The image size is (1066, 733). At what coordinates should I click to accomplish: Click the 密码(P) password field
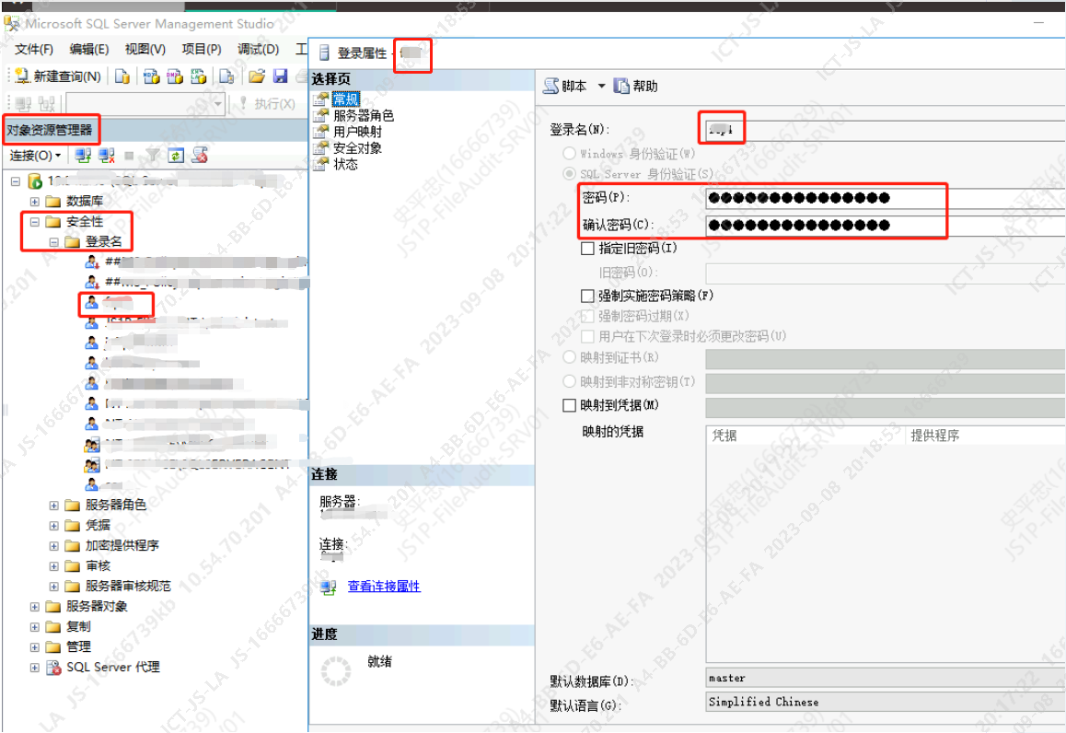(886, 198)
